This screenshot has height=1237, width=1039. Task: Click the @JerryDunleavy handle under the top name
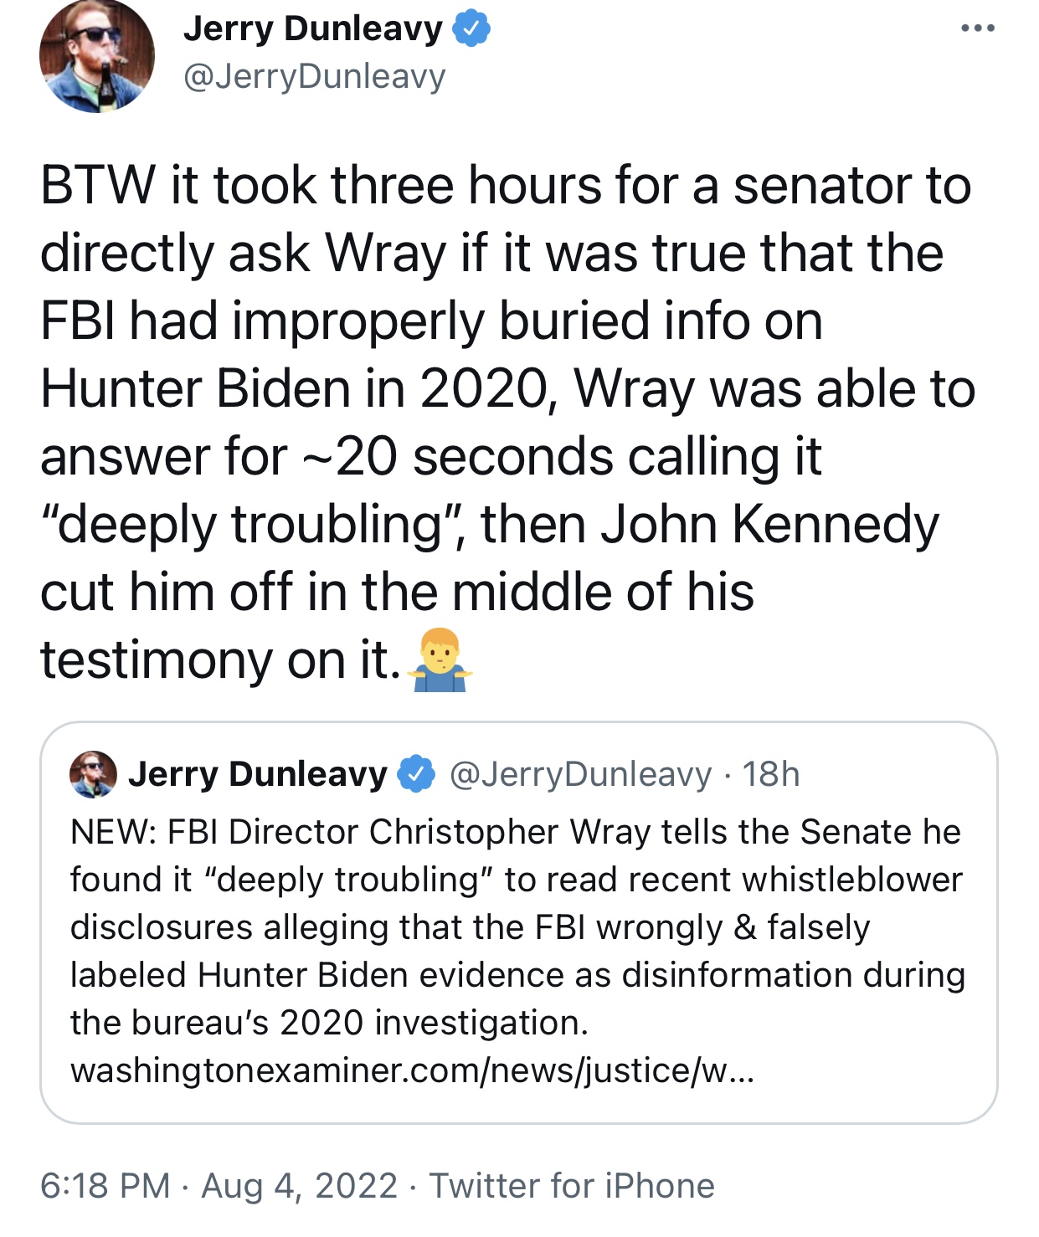click(x=314, y=77)
